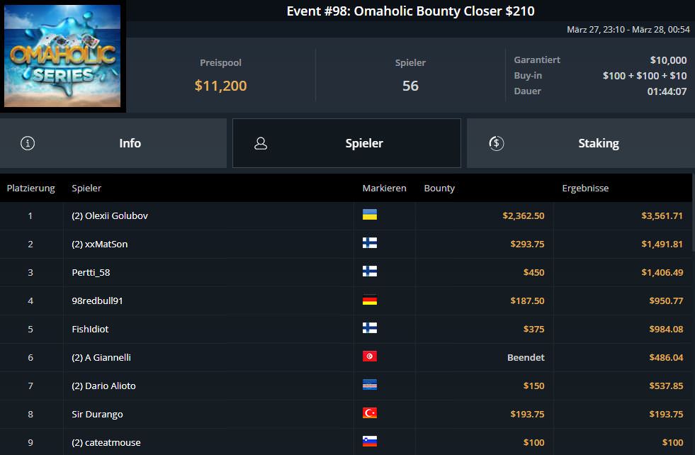The image size is (695, 455).
Task: Click the Ergebnisse column header
Action: point(585,189)
